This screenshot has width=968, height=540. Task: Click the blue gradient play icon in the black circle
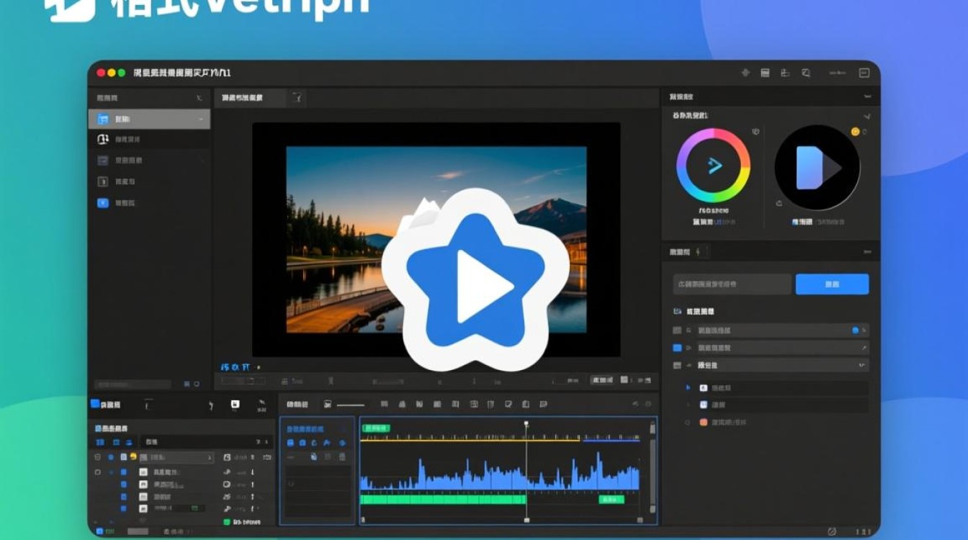[x=817, y=168]
